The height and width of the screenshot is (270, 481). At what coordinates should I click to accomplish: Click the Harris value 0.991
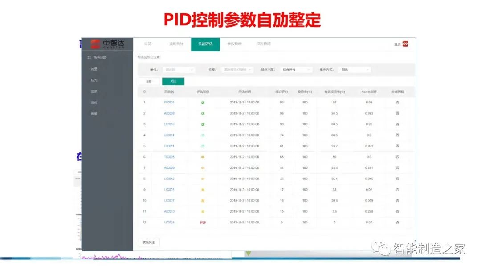[x=369, y=146]
